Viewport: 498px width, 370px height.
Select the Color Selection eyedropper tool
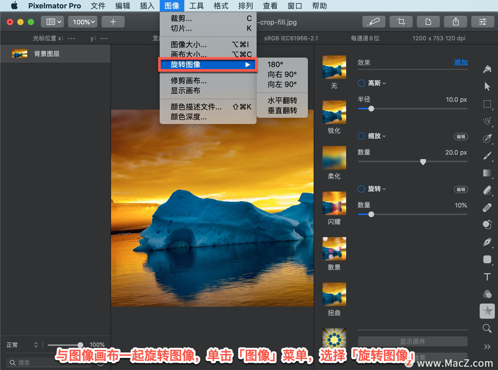pyautogui.click(x=487, y=138)
